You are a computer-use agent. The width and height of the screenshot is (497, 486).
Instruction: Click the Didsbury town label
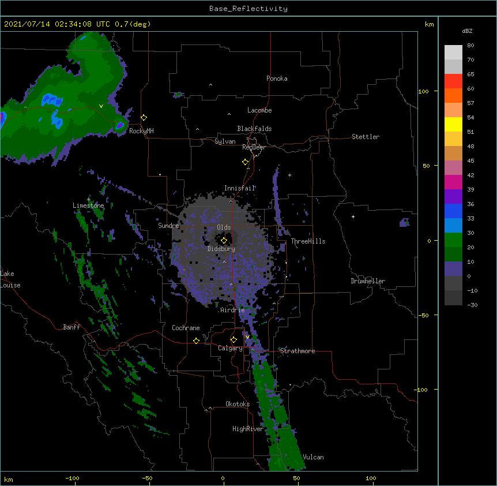(221, 249)
